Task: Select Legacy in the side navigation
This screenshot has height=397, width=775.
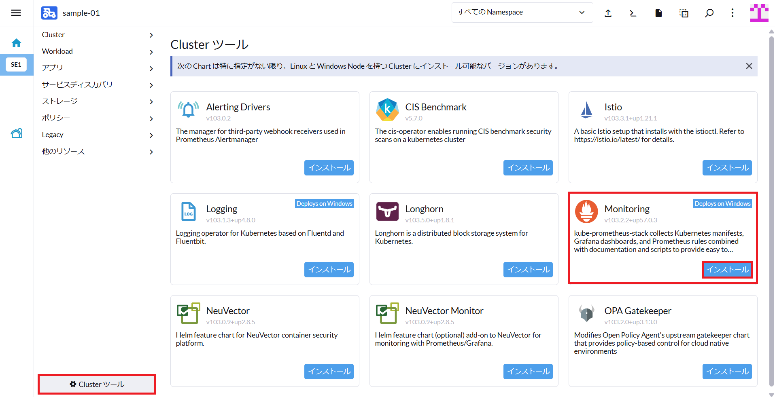Action: [x=53, y=135]
